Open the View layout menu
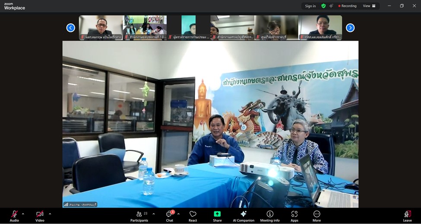Viewport: 421px width, 224px height. [369, 6]
